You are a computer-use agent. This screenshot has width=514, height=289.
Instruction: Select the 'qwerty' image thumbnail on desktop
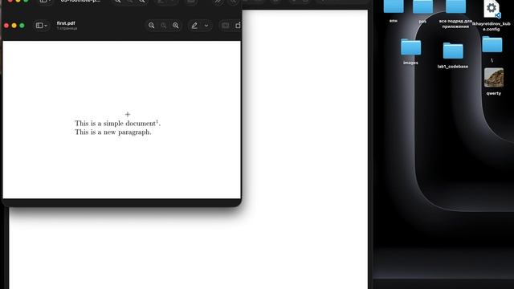494,78
